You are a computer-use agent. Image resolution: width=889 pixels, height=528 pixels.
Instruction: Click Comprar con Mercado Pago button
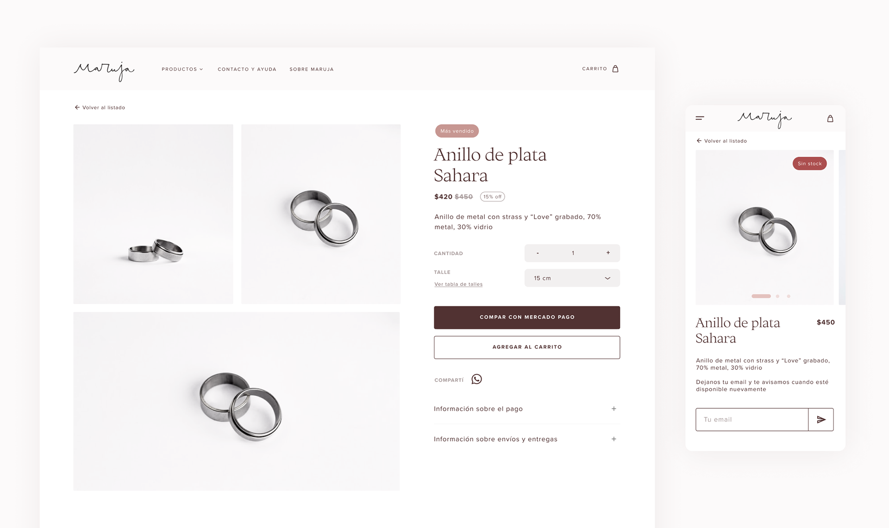pos(527,318)
